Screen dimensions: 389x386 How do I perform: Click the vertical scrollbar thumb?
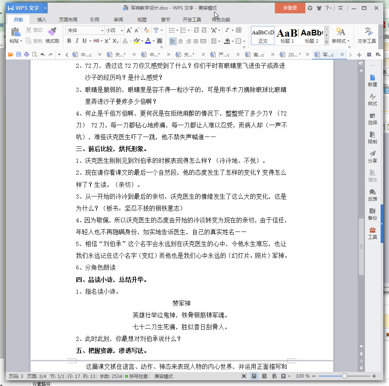(x=361, y=246)
